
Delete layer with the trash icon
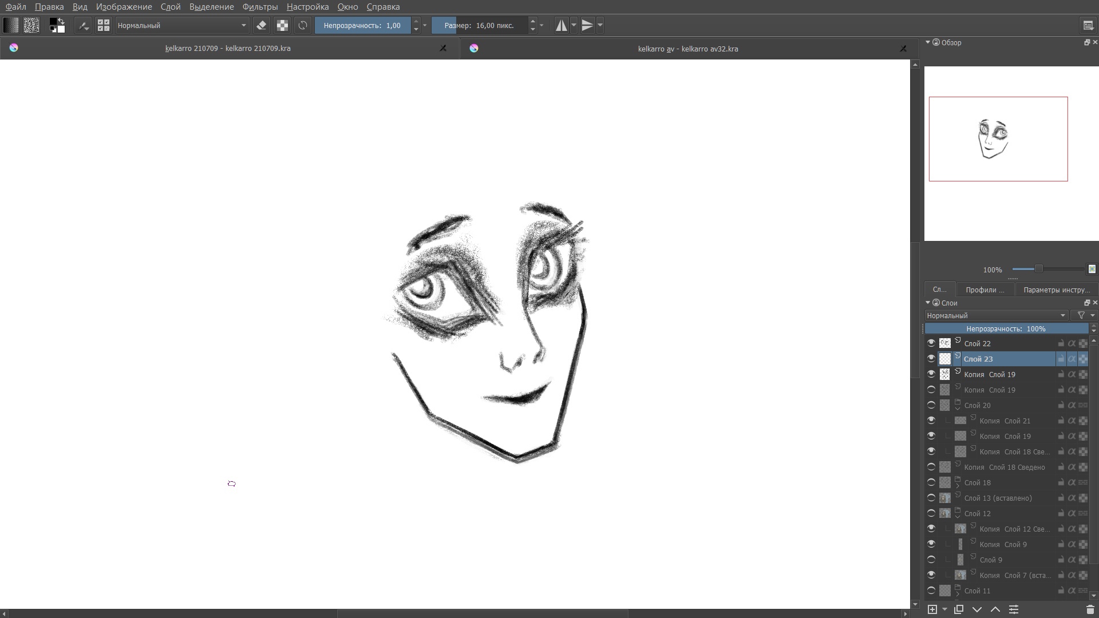1090,609
